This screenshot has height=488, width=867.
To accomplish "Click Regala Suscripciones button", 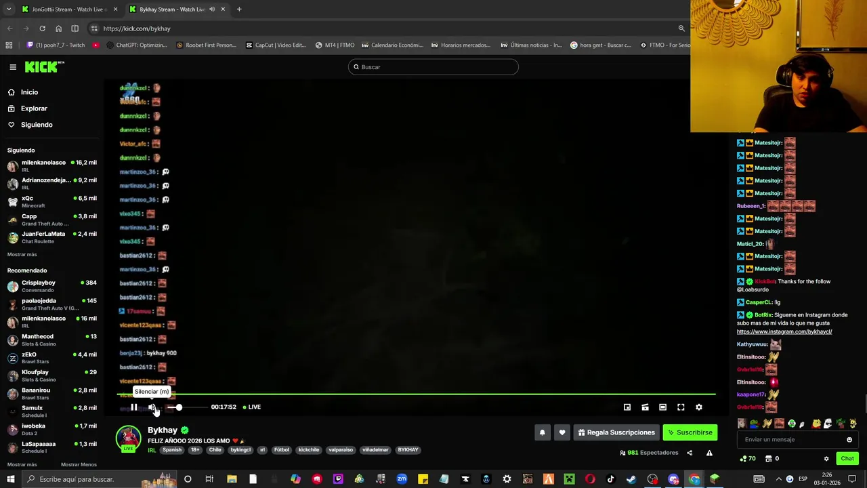I will click(x=616, y=432).
